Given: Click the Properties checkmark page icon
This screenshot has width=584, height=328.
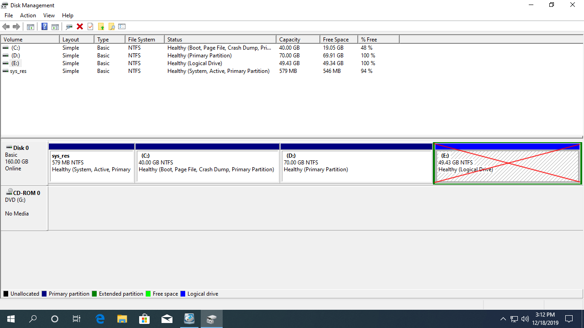Looking at the screenshot, I should pyautogui.click(x=90, y=27).
